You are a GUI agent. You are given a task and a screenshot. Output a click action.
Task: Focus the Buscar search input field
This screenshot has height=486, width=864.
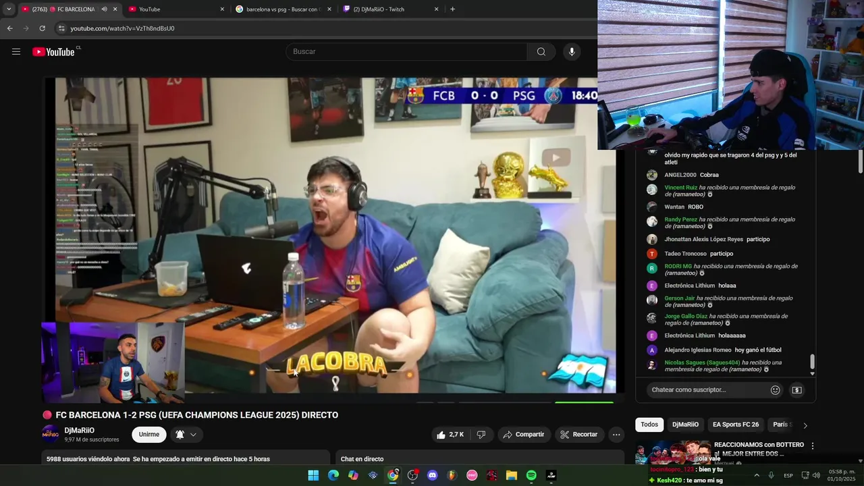click(x=407, y=52)
